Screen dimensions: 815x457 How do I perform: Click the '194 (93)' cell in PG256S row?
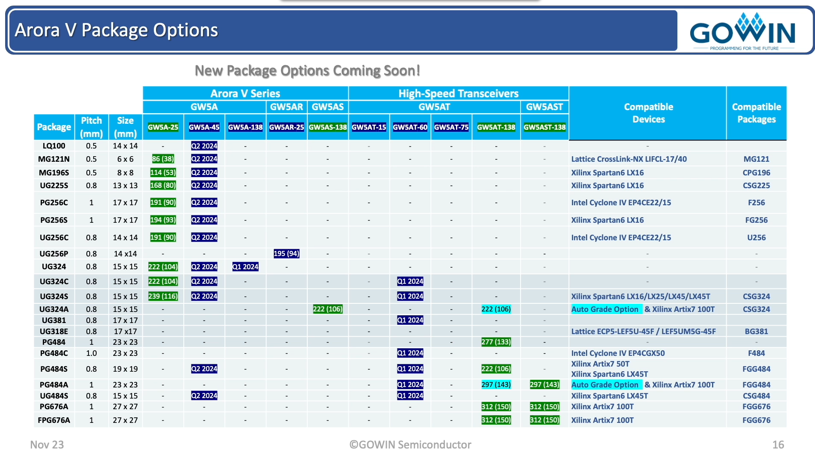pyautogui.click(x=163, y=220)
